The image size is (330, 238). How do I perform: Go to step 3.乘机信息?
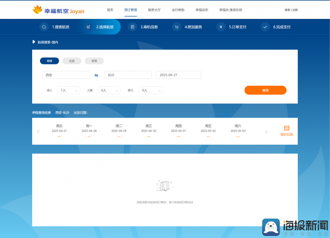coord(149,27)
